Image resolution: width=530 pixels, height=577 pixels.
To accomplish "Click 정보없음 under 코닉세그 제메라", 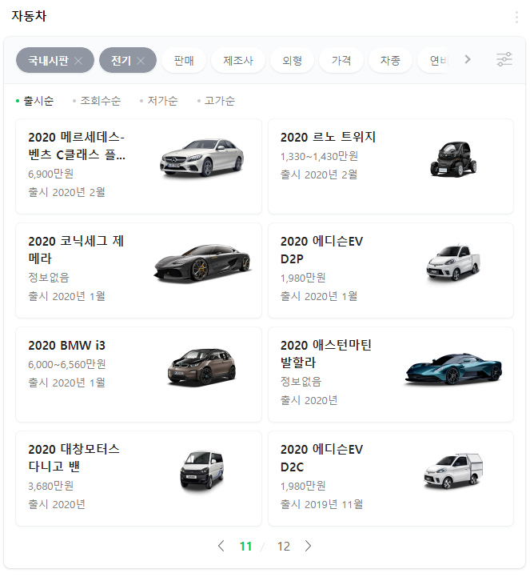I will (x=49, y=278).
